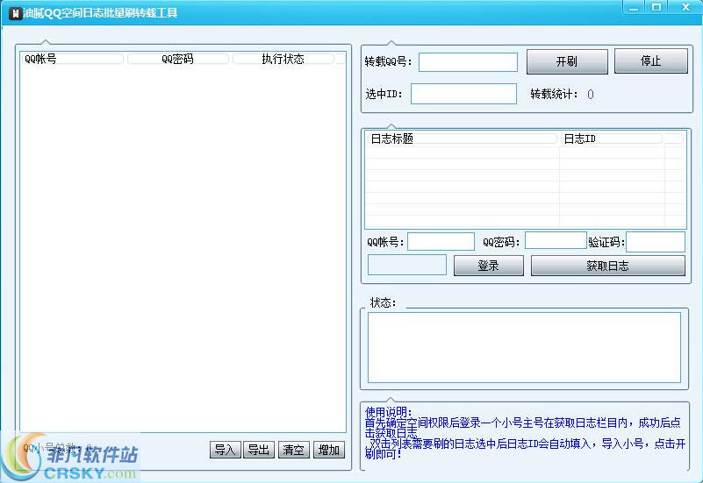Maximize the window
703x483 pixels.
click(x=656, y=7)
